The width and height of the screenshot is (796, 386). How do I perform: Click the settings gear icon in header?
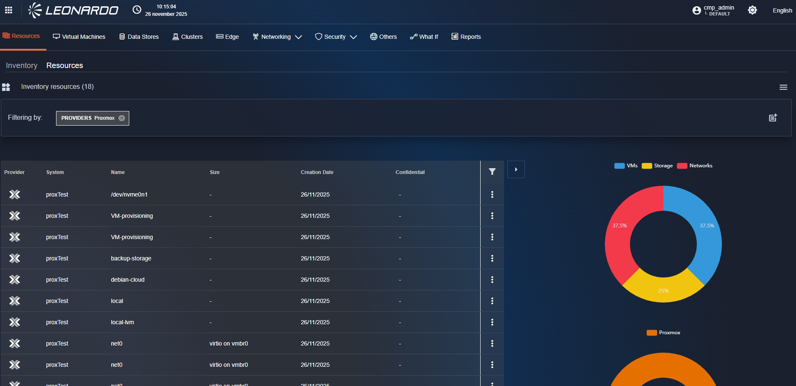pos(752,10)
